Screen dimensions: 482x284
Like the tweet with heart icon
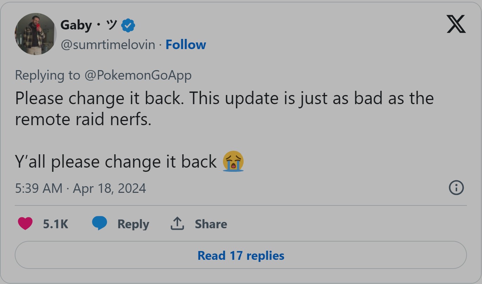click(x=25, y=224)
